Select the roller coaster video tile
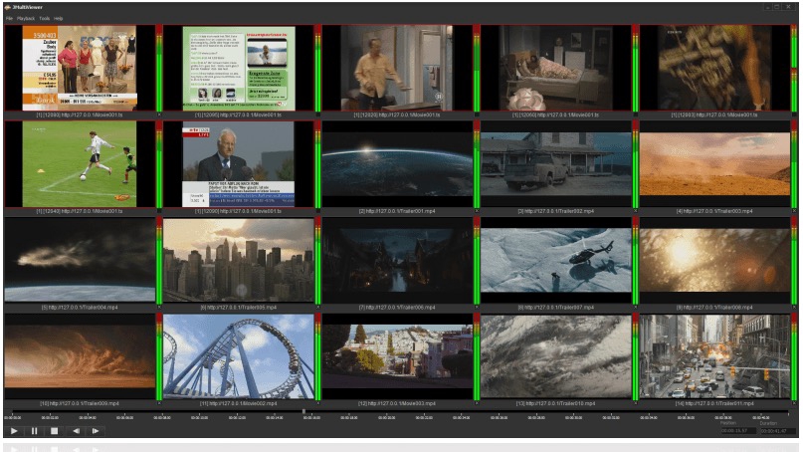Screen dimensions: 803x452 (239, 356)
